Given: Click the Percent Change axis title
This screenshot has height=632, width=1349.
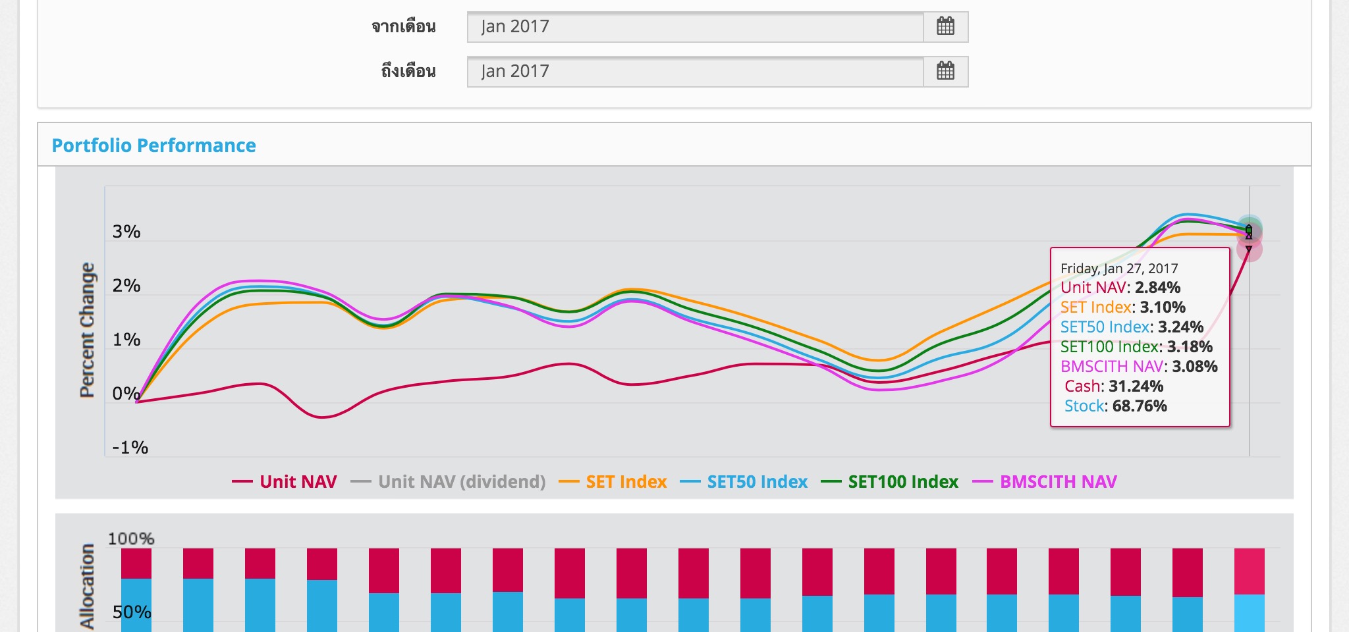Looking at the screenshot, I should click(87, 330).
